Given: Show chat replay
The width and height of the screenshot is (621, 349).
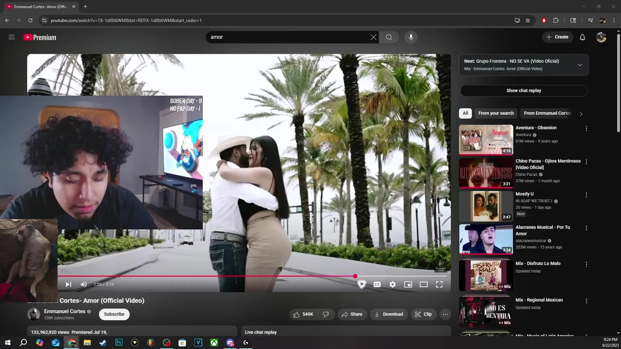Looking at the screenshot, I should 523,91.
